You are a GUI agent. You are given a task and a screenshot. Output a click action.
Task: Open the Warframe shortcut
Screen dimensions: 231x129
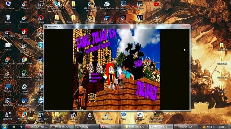point(140,115)
